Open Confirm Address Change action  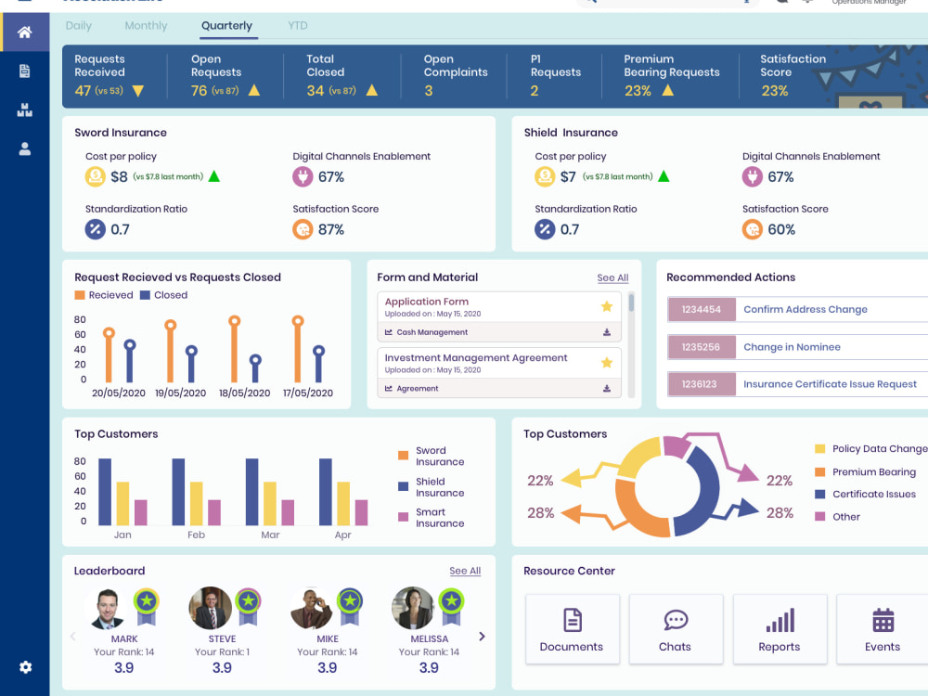click(805, 309)
